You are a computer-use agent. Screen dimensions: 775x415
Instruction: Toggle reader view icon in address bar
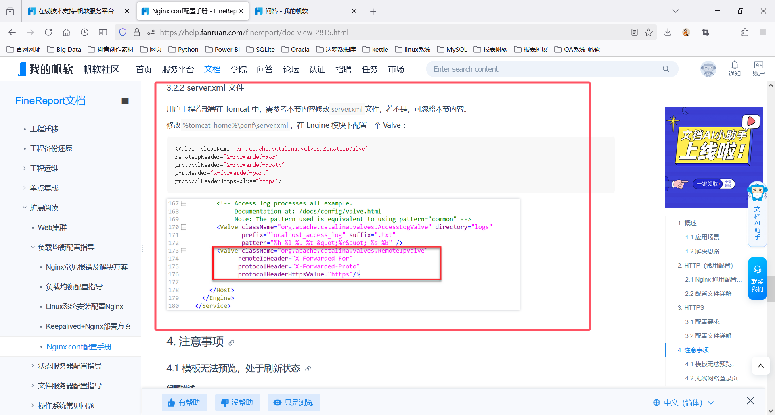click(x=635, y=32)
